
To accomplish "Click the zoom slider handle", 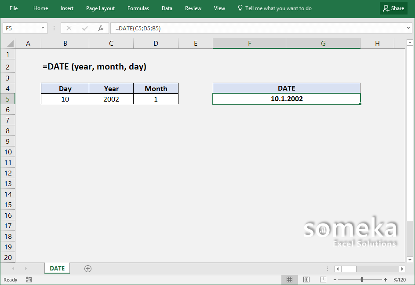I will tap(361, 280).
